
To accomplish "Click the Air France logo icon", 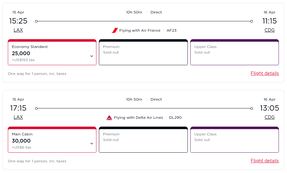I will coord(115,30).
